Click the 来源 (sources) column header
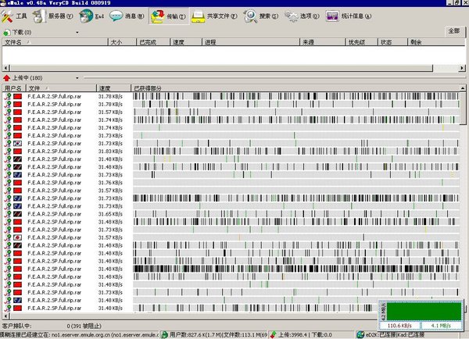The height and width of the screenshot is (339, 469). click(x=322, y=42)
